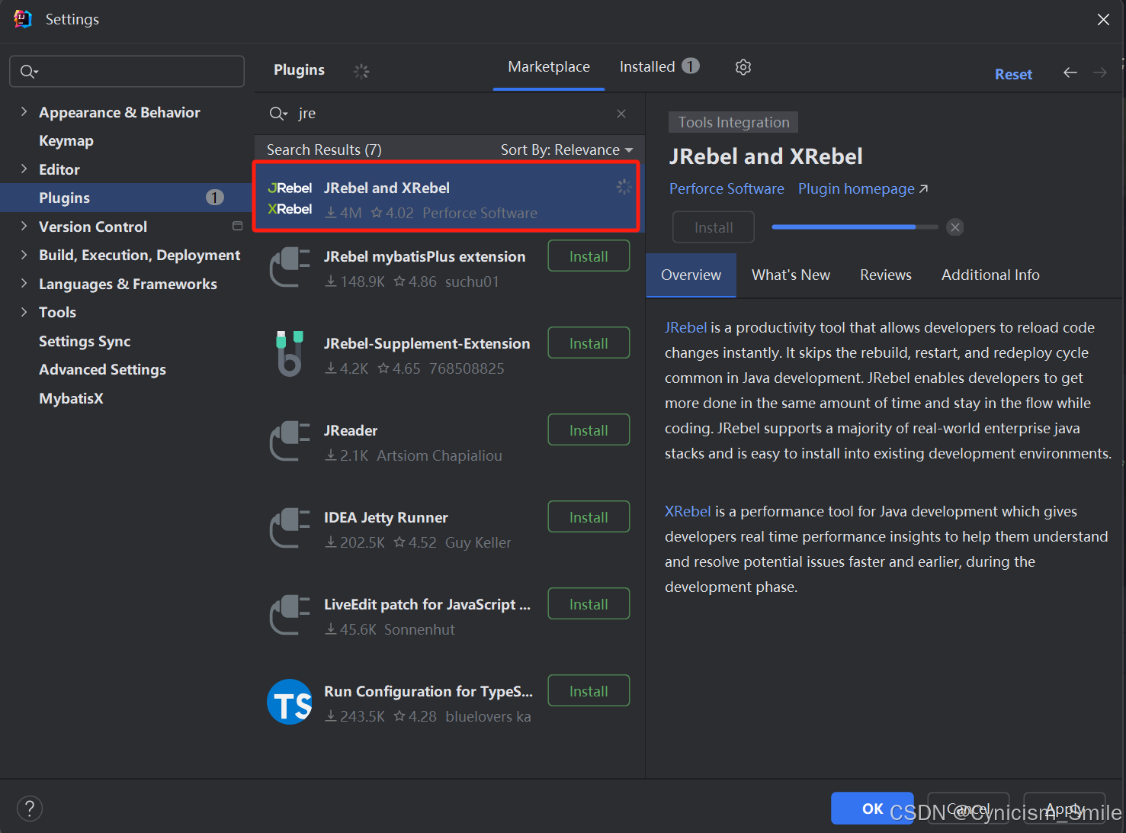Screen dimensions: 1126x833
Task: Open the Overview tab
Action: point(691,275)
